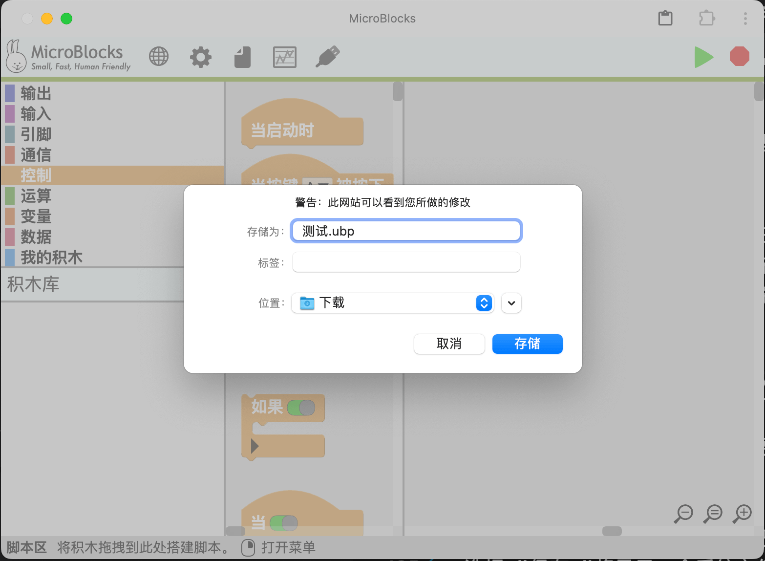Click the block palette horizontal scrollbar
The image size is (765, 561).
(x=235, y=531)
